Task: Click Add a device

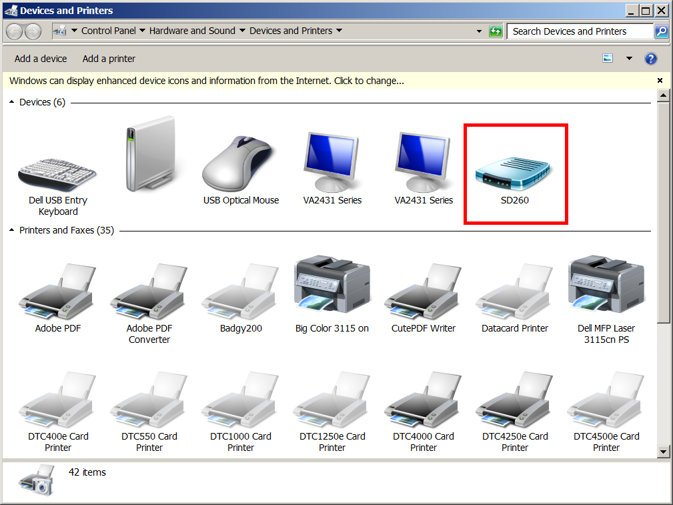Action: pyautogui.click(x=40, y=59)
